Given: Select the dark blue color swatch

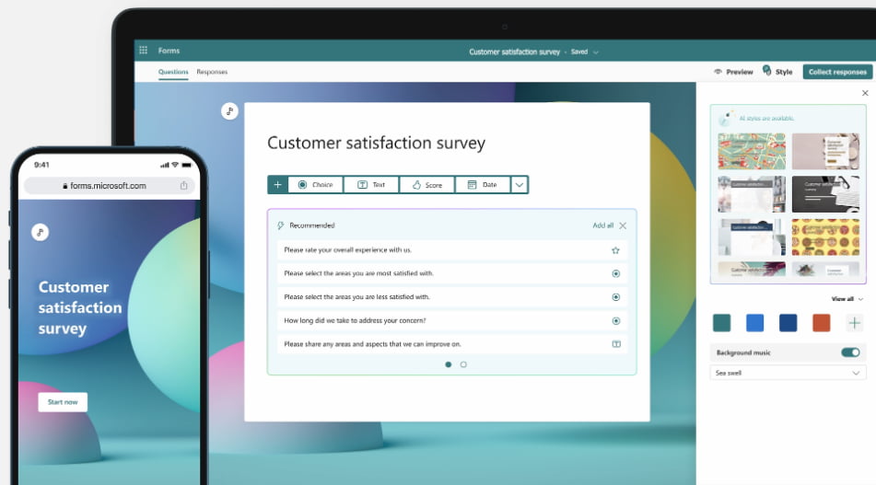Looking at the screenshot, I should pyautogui.click(x=788, y=323).
